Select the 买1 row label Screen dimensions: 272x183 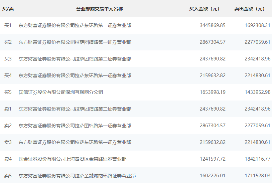pos(8,25)
